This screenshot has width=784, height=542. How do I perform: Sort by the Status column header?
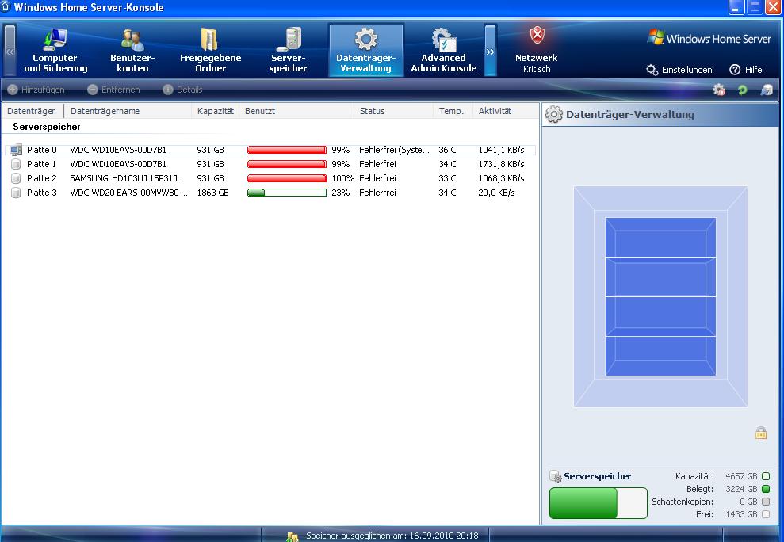[x=393, y=111]
